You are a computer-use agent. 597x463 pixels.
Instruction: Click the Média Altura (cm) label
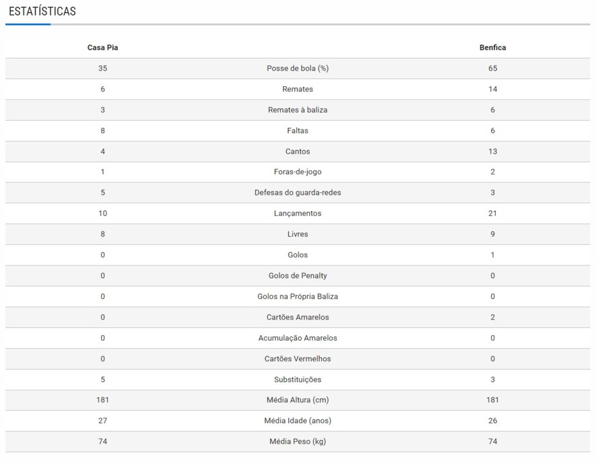tap(298, 400)
